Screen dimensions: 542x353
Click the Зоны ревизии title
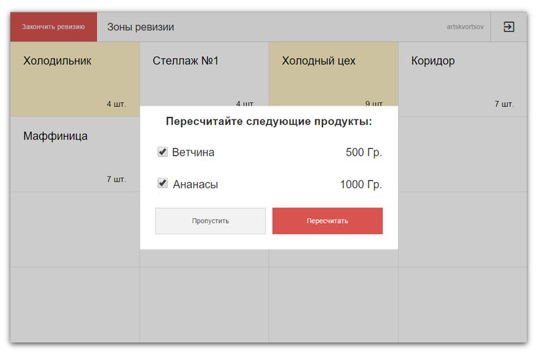pyautogui.click(x=140, y=27)
